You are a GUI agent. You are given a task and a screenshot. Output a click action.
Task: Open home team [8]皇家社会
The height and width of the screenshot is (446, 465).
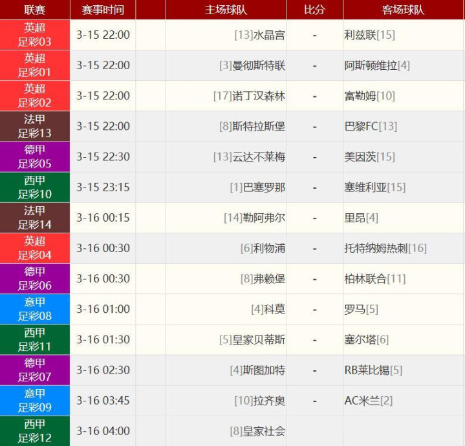click(x=257, y=431)
